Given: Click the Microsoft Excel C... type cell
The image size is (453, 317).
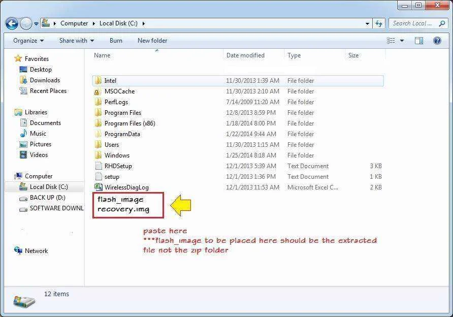Looking at the screenshot, I should point(313,187).
